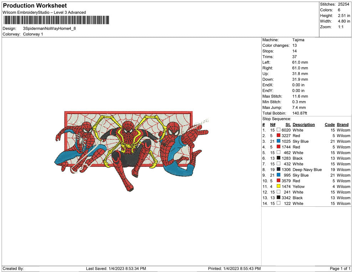This screenshot has width=353, height=272.
Task: Click Wilcom EmbroideryStudio – Level 3 Advanced text
Action: pos(44,12)
